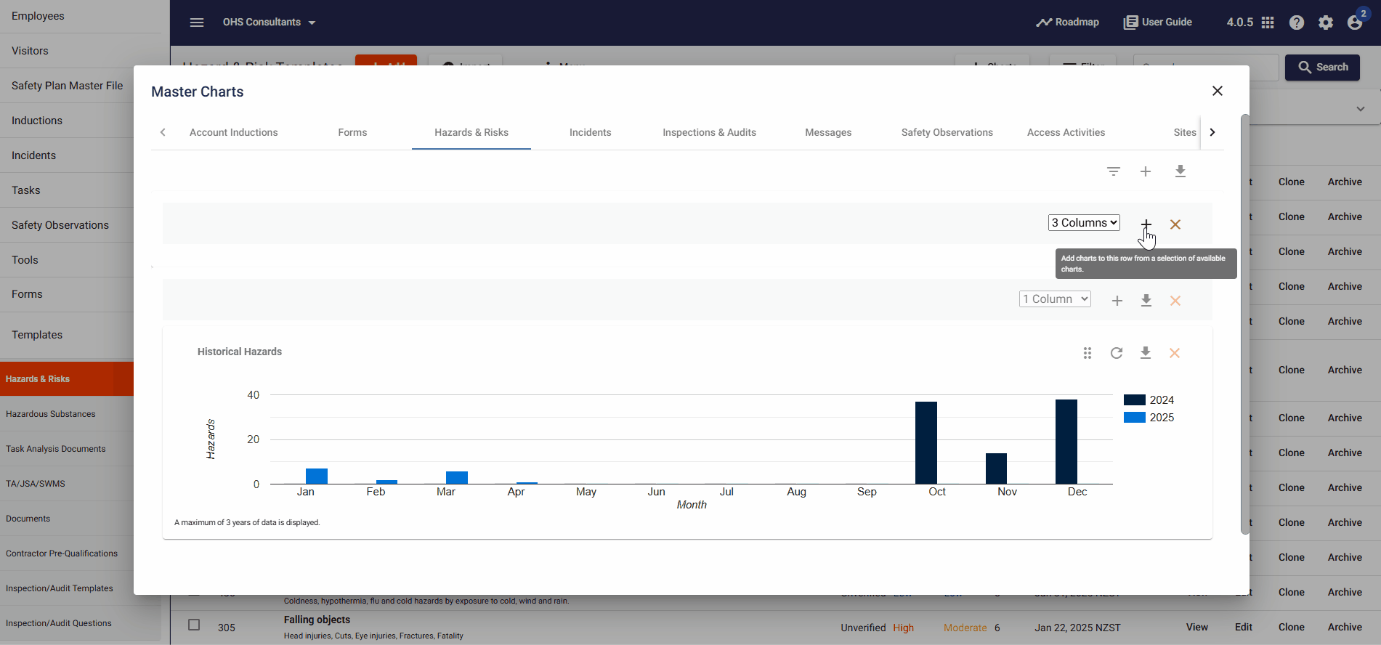Image resolution: width=1381 pixels, height=645 pixels.
Task: Open Visitors in the sidebar
Action: tap(30, 51)
